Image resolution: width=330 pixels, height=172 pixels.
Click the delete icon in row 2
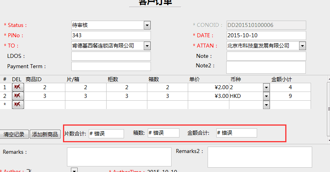[x=18, y=96]
